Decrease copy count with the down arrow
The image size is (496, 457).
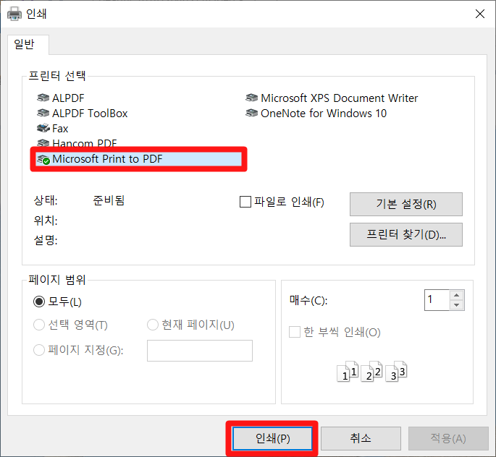(x=456, y=305)
